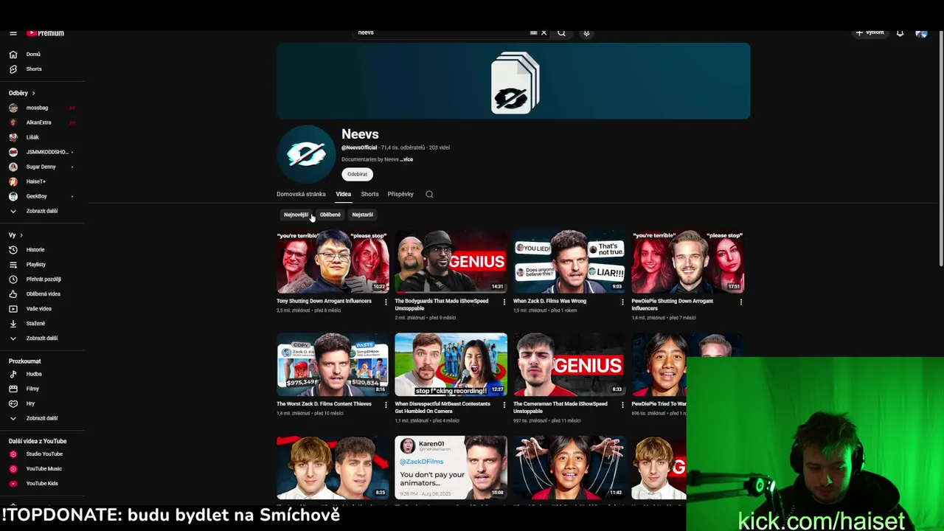Viewport: 944px width, 531px height.
Task: Switch to Domovská stránka tab
Action: coord(301,194)
